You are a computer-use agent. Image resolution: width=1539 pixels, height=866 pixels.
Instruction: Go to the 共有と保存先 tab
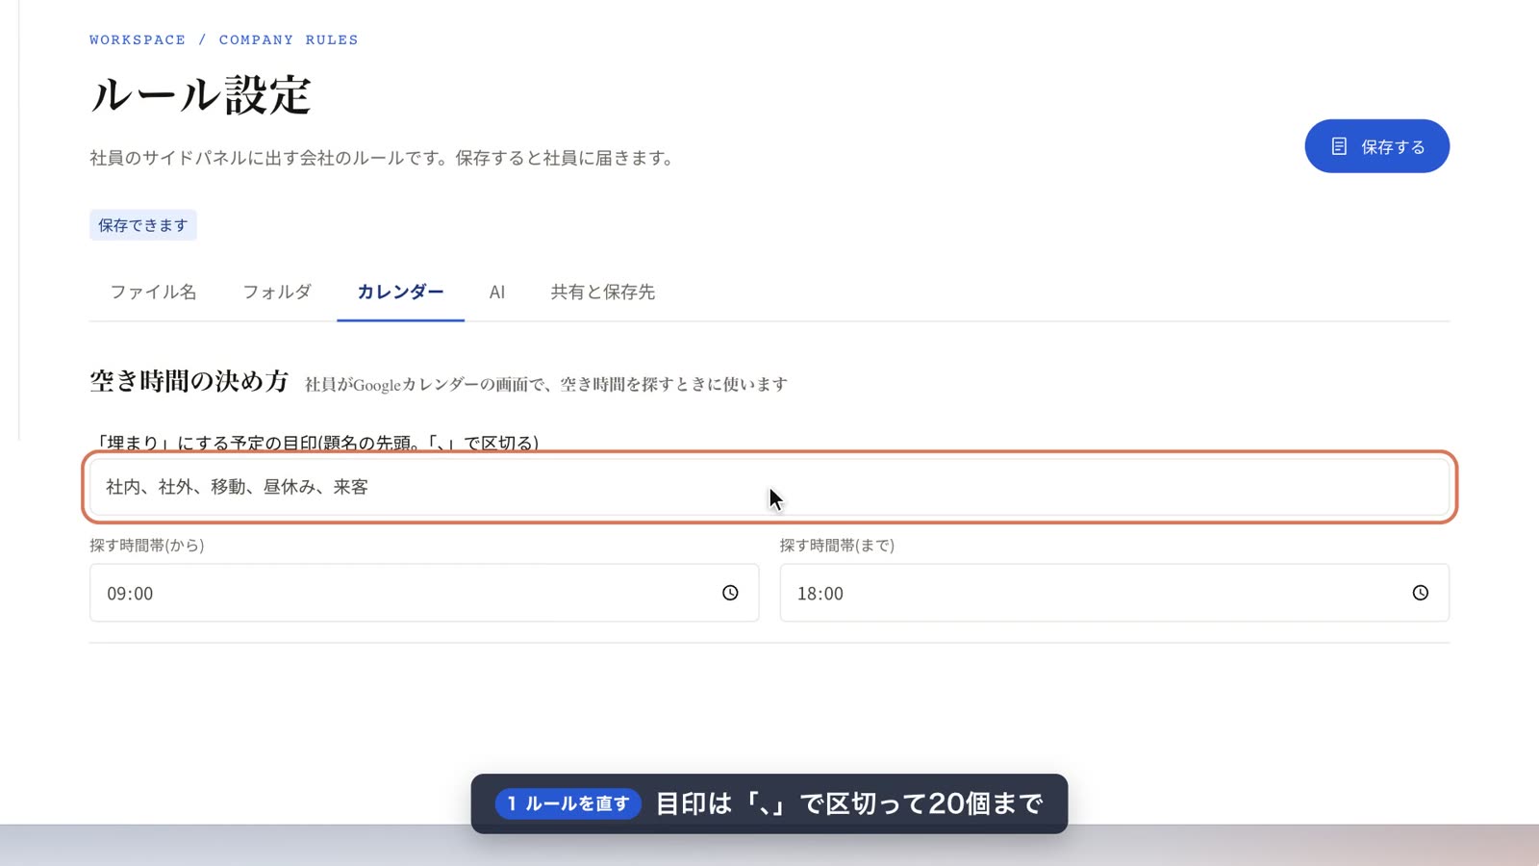[x=603, y=292]
